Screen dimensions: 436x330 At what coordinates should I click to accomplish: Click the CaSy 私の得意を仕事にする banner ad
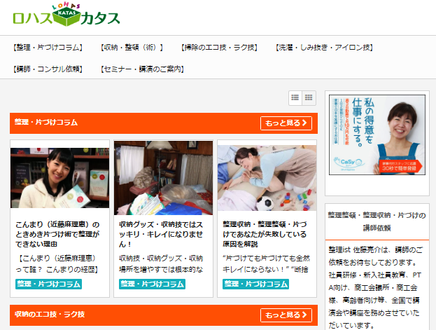pyautogui.click(x=377, y=135)
